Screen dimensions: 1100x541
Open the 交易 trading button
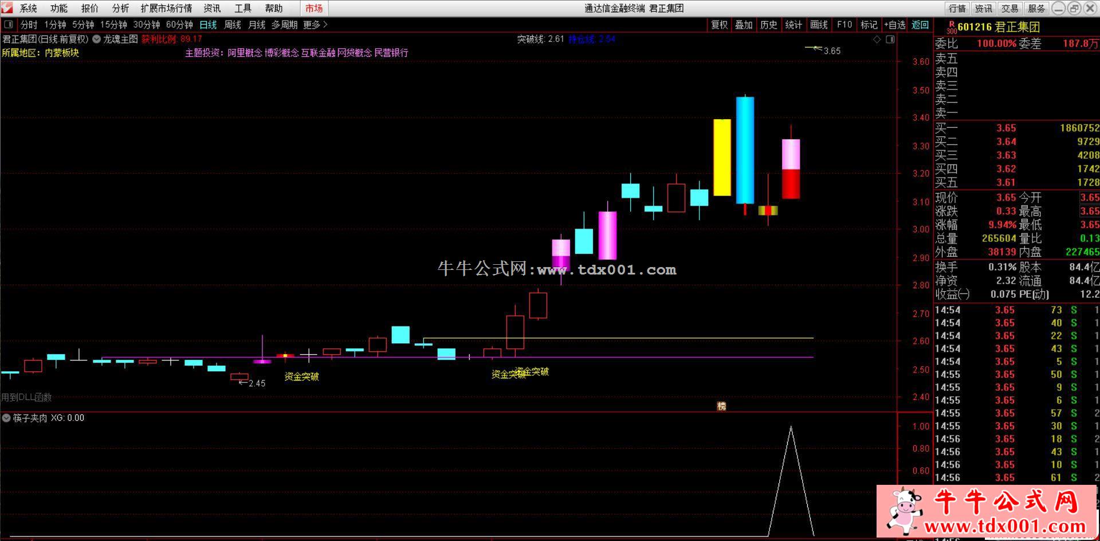1009,8
